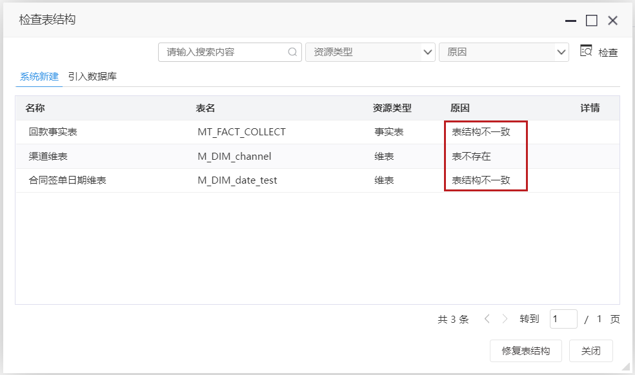635x375 pixels.
Task: Close the dialog with X icon
Action: click(x=612, y=20)
